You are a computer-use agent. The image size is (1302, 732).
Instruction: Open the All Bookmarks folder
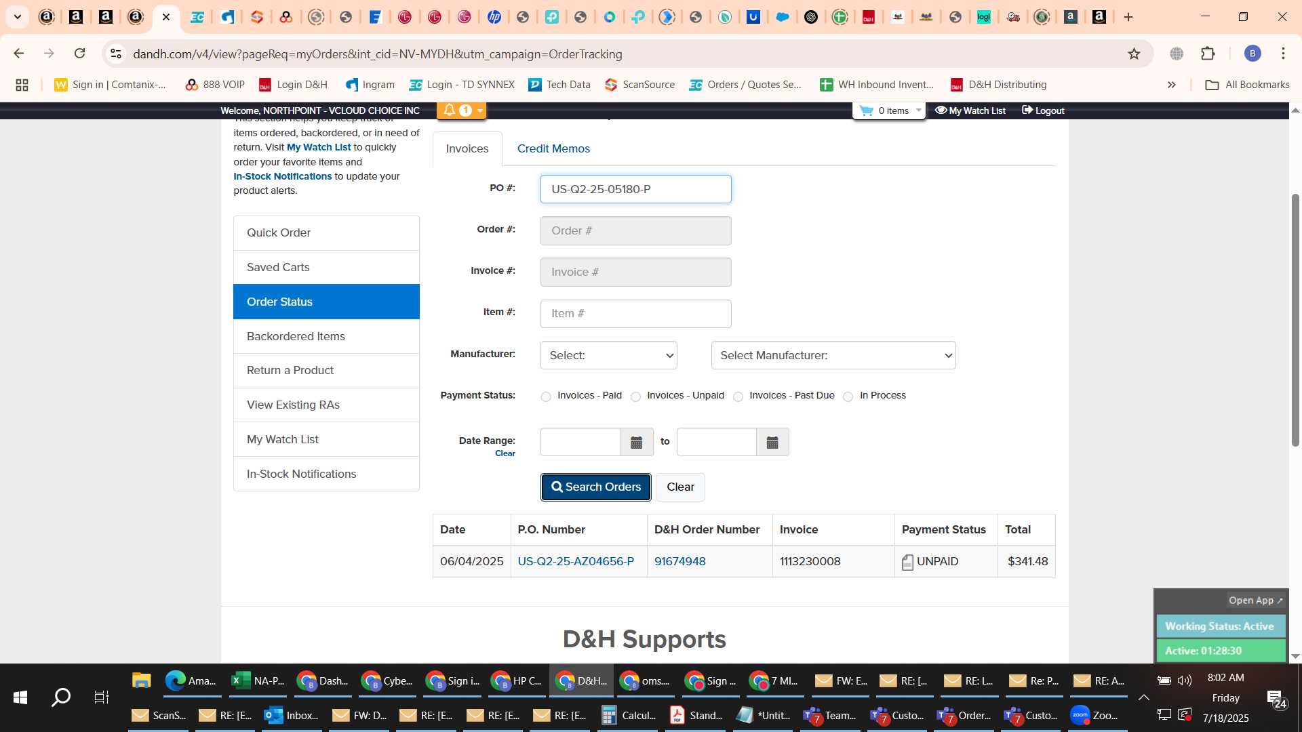1247,85
